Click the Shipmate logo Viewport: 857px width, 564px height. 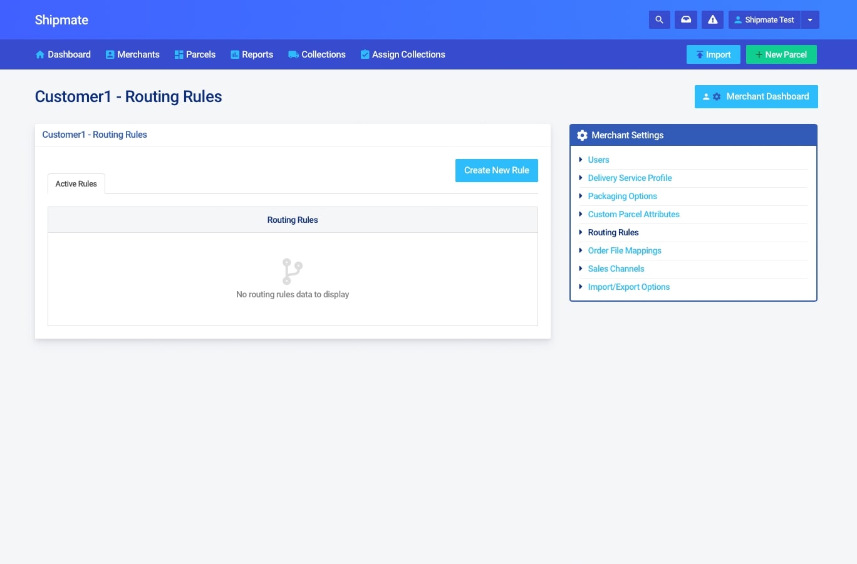tap(61, 20)
